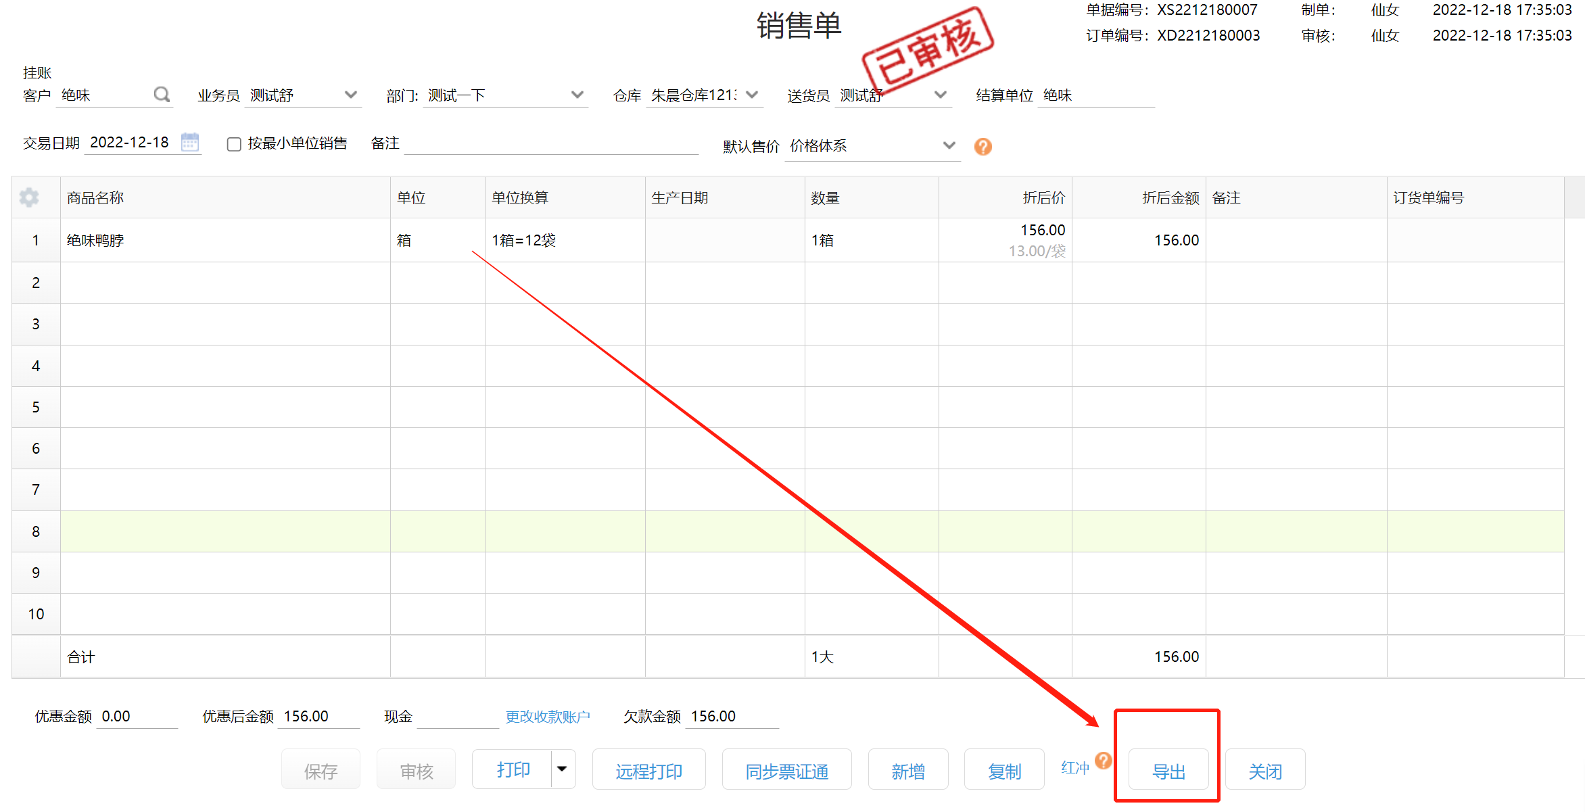Viewport: 1585px width, 812px height.
Task: Click the disabled 审核 button
Action: point(417,770)
